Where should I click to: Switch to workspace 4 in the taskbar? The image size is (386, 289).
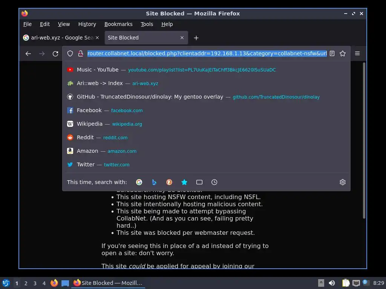(x=44, y=283)
